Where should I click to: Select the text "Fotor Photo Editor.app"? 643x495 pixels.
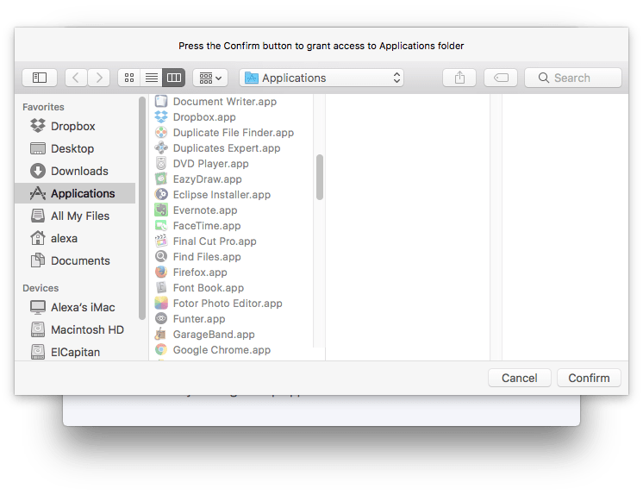tap(228, 304)
